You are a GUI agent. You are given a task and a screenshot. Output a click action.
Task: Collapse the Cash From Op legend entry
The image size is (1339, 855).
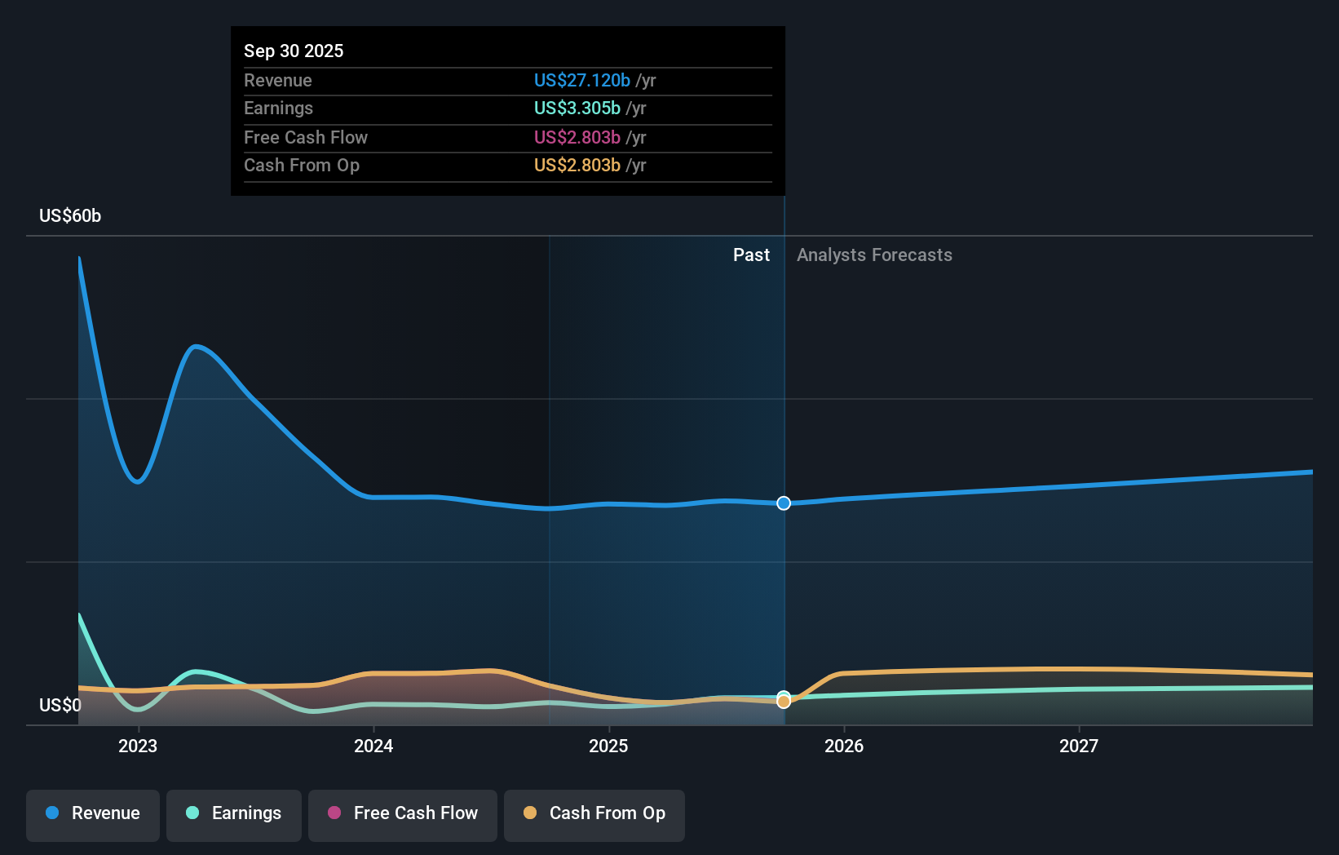594,813
